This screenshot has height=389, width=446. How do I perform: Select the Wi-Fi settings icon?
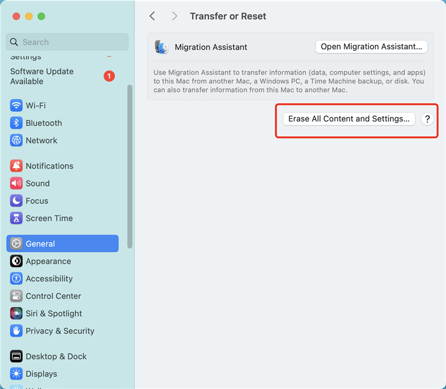pyautogui.click(x=16, y=105)
